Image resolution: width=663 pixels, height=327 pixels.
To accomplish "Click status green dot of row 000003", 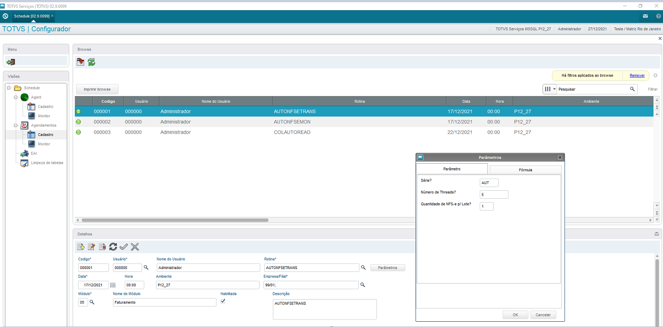I will 79,132.
